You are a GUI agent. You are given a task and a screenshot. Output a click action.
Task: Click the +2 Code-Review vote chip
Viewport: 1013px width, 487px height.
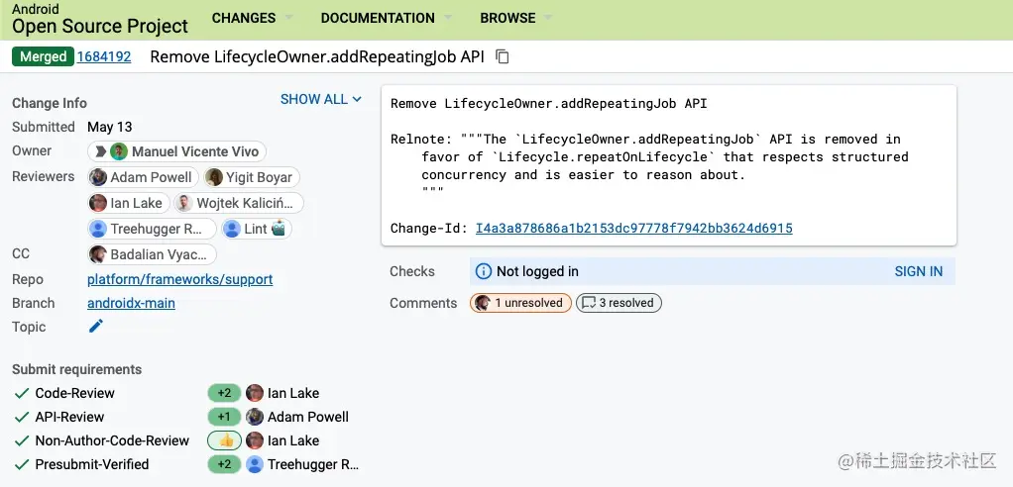tap(224, 393)
